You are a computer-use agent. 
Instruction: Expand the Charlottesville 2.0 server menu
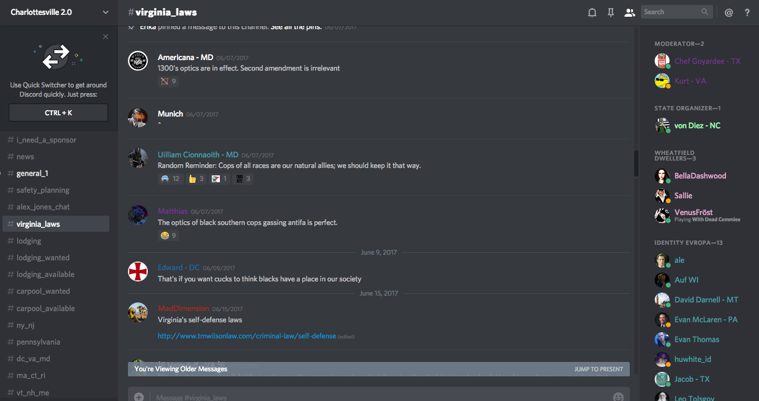click(x=105, y=12)
